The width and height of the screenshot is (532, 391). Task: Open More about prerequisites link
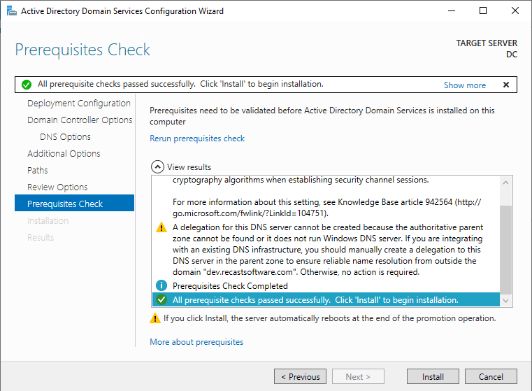point(196,342)
